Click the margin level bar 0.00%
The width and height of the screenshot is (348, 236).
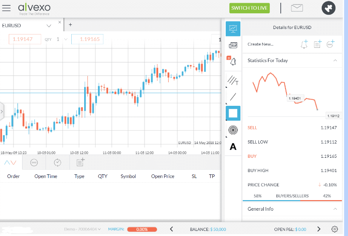coord(142,230)
